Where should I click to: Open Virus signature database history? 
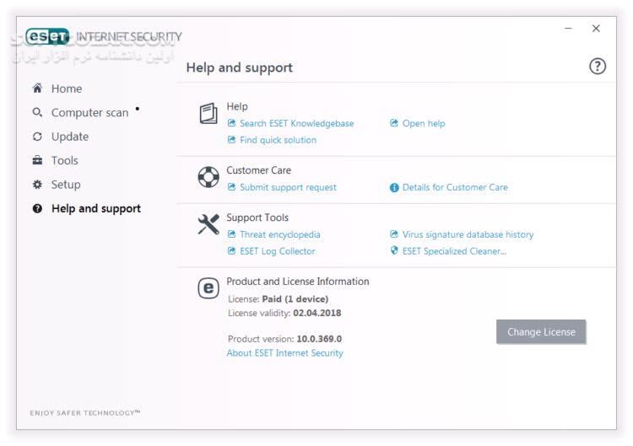[x=468, y=234]
